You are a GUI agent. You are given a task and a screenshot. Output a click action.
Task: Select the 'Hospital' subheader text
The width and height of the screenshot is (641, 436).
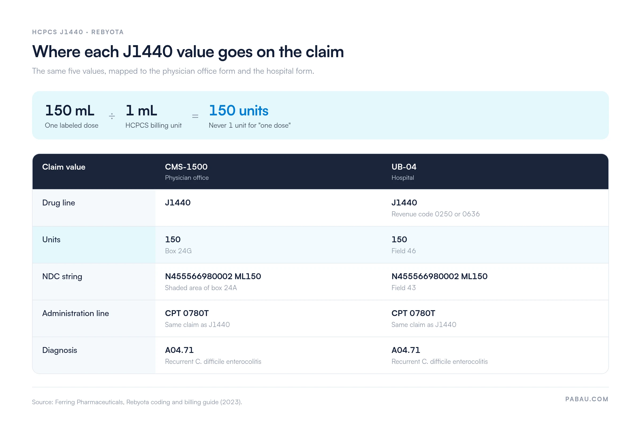403,178
